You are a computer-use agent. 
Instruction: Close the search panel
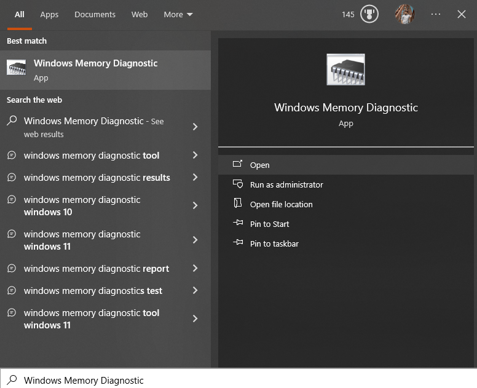coord(462,14)
